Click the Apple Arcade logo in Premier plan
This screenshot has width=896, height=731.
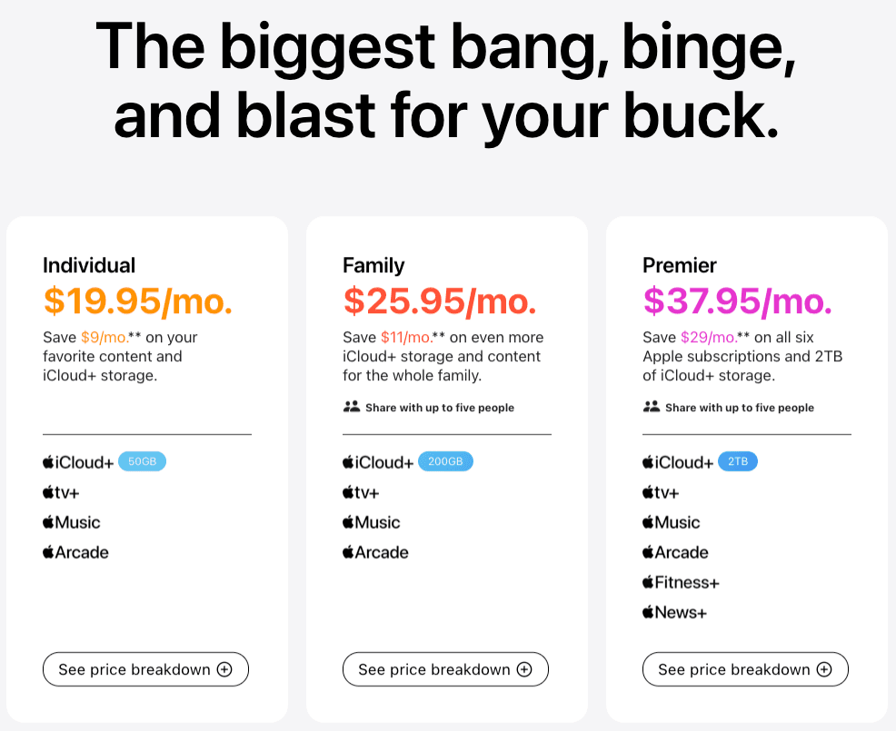(675, 552)
